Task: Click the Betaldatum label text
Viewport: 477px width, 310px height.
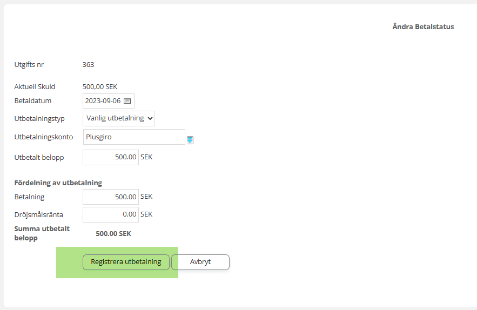Action: [33, 101]
